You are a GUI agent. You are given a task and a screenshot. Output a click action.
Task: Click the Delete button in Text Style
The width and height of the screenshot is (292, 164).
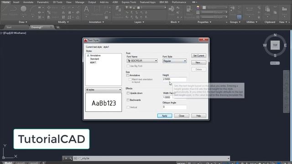pyautogui.click(x=199, y=69)
